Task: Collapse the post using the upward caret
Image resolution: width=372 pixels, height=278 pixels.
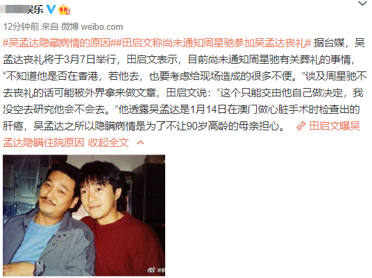Action: pyautogui.click(x=140, y=142)
